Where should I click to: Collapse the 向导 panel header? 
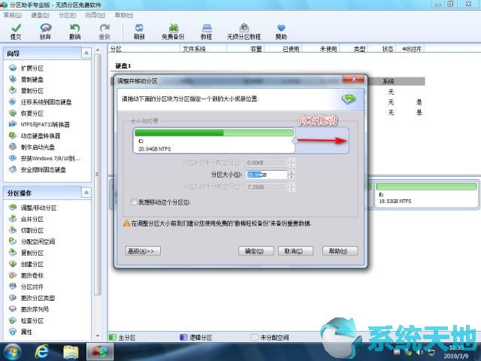click(x=86, y=53)
